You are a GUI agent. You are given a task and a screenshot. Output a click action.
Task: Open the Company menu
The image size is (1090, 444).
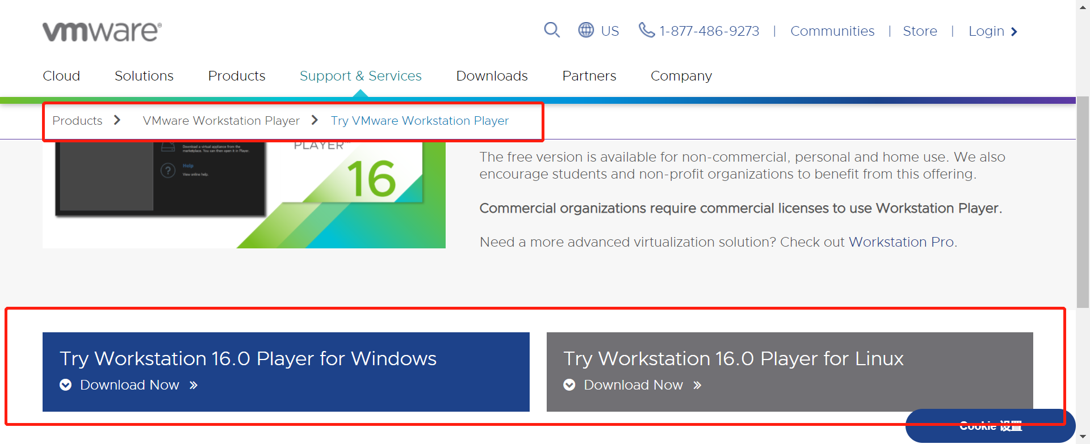[681, 77]
